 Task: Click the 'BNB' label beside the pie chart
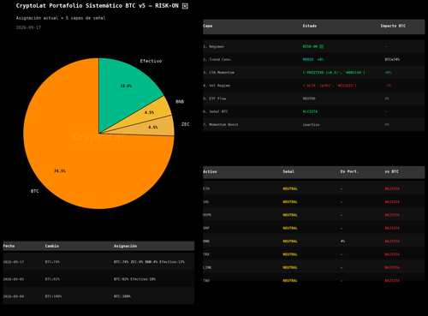[180, 102]
